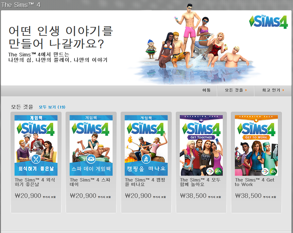The width and height of the screenshot is (293, 233).
Task: Click the Sims 4 logo in banner
Action: 268,22
